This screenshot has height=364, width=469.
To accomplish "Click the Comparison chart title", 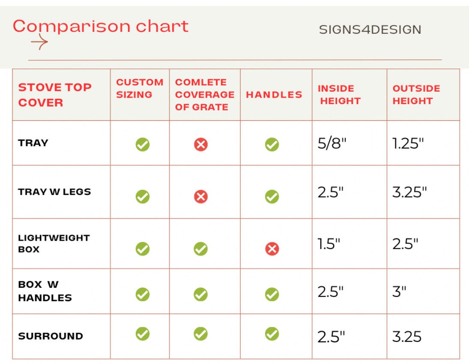I will [101, 27].
